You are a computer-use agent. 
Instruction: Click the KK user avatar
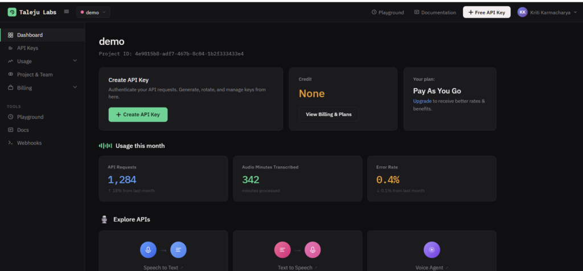click(522, 12)
